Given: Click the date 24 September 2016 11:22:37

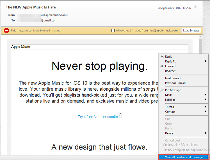Looking at the screenshot, I should coord(174,8).
